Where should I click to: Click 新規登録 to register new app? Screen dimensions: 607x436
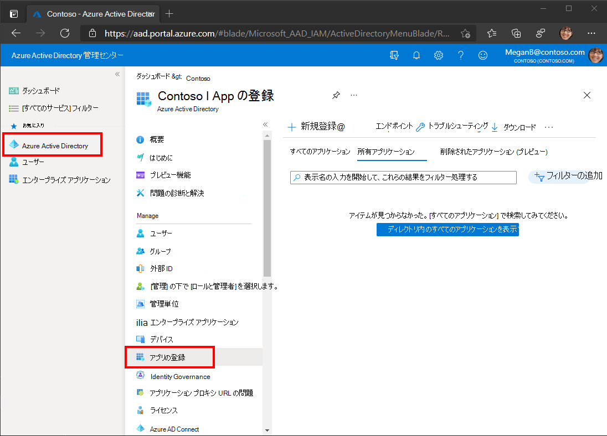point(316,126)
